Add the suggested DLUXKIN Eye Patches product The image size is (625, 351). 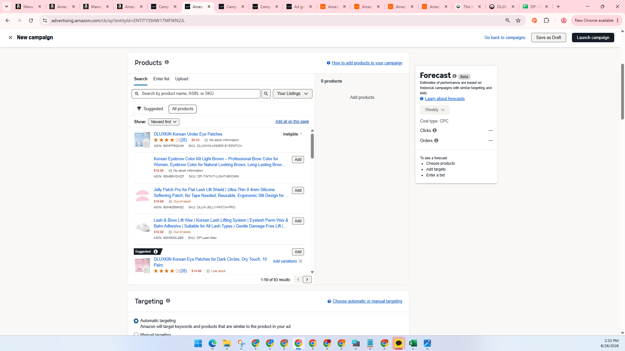point(298,252)
